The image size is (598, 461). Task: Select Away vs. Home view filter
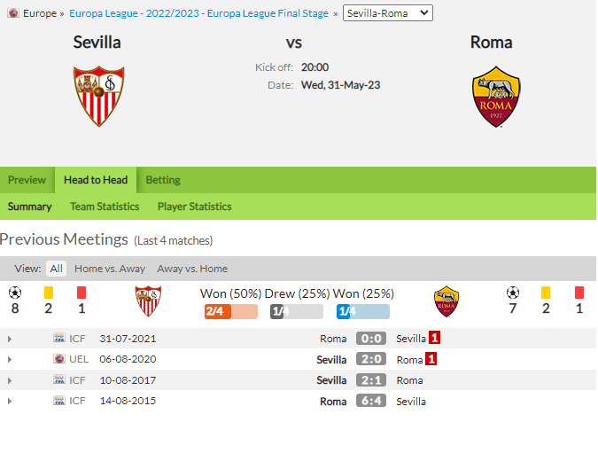click(x=192, y=269)
